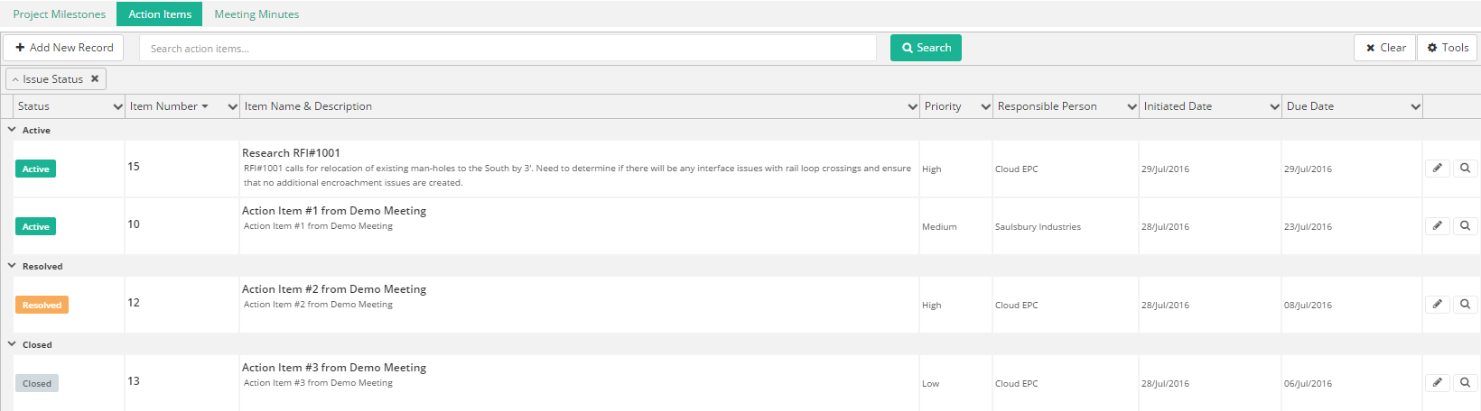
Task: Collapse the Closed group
Action: pyautogui.click(x=12, y=344)
